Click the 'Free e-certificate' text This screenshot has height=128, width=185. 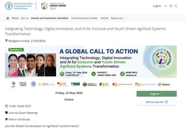[x=19, y=119]
